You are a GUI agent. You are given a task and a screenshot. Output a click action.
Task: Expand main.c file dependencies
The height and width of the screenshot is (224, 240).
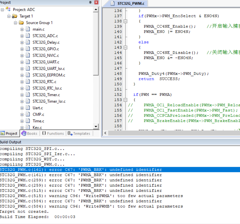pyautogui.click(x=22, y=29)
